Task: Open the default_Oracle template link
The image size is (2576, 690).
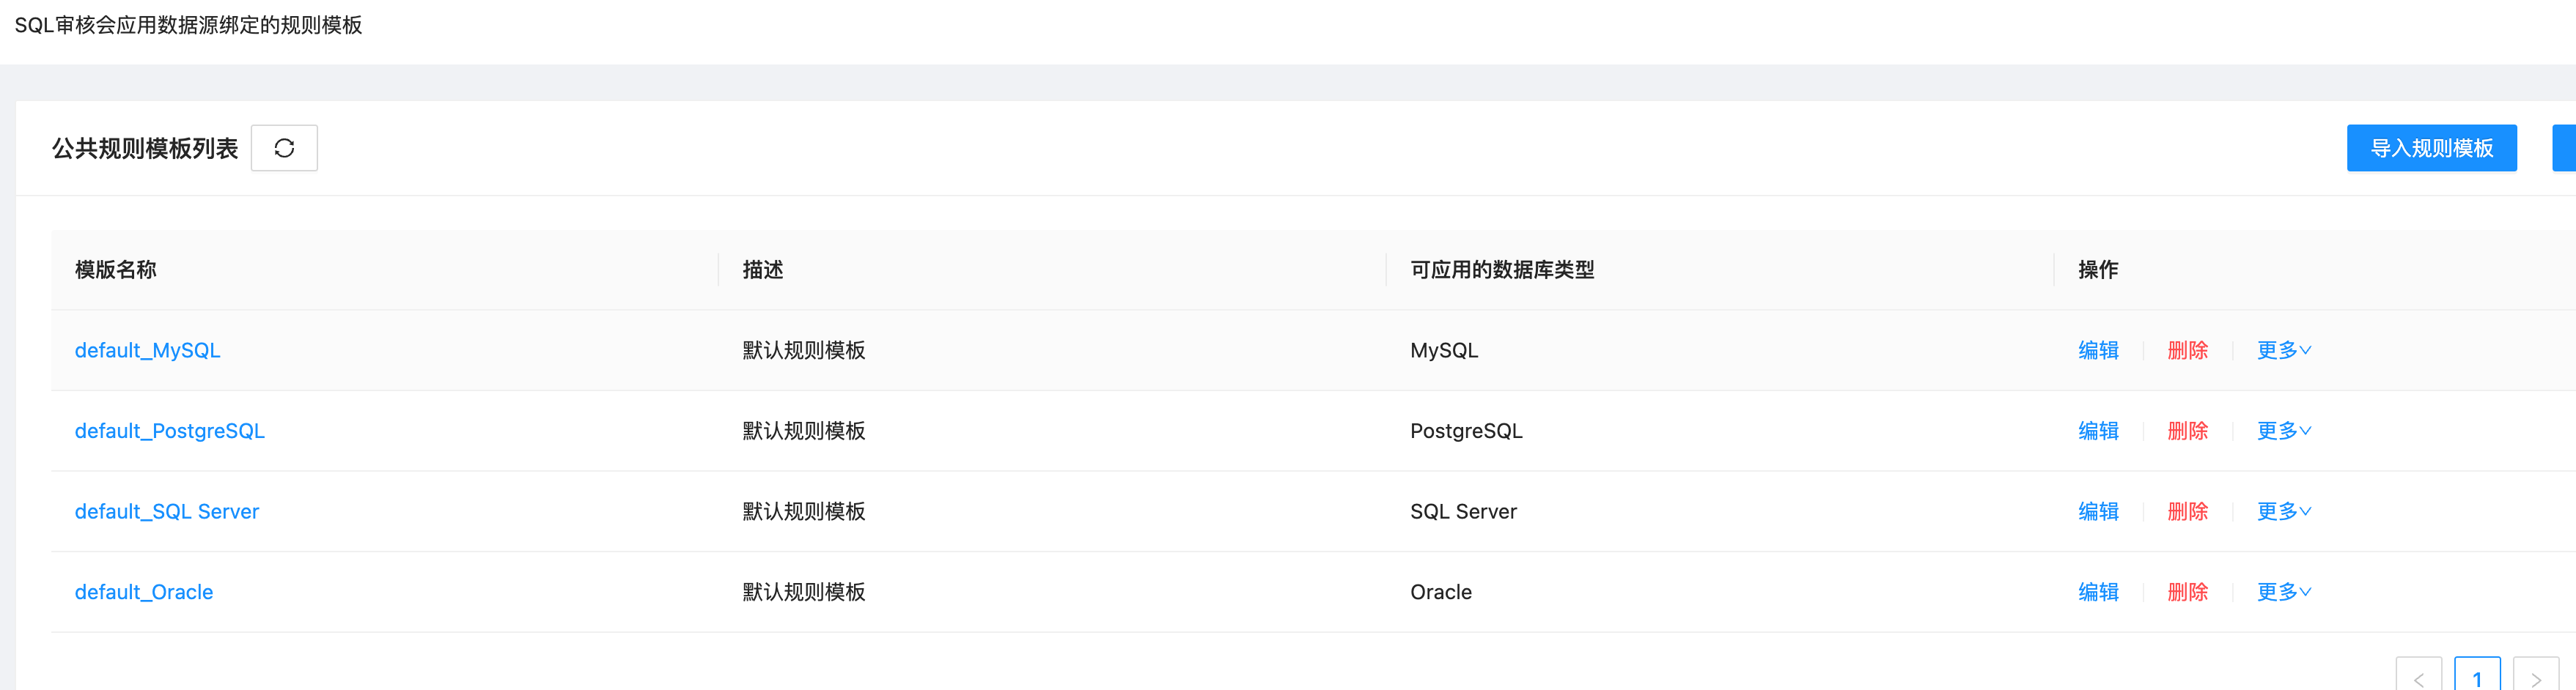Action: pyautogui.click(x=144, y=591)
